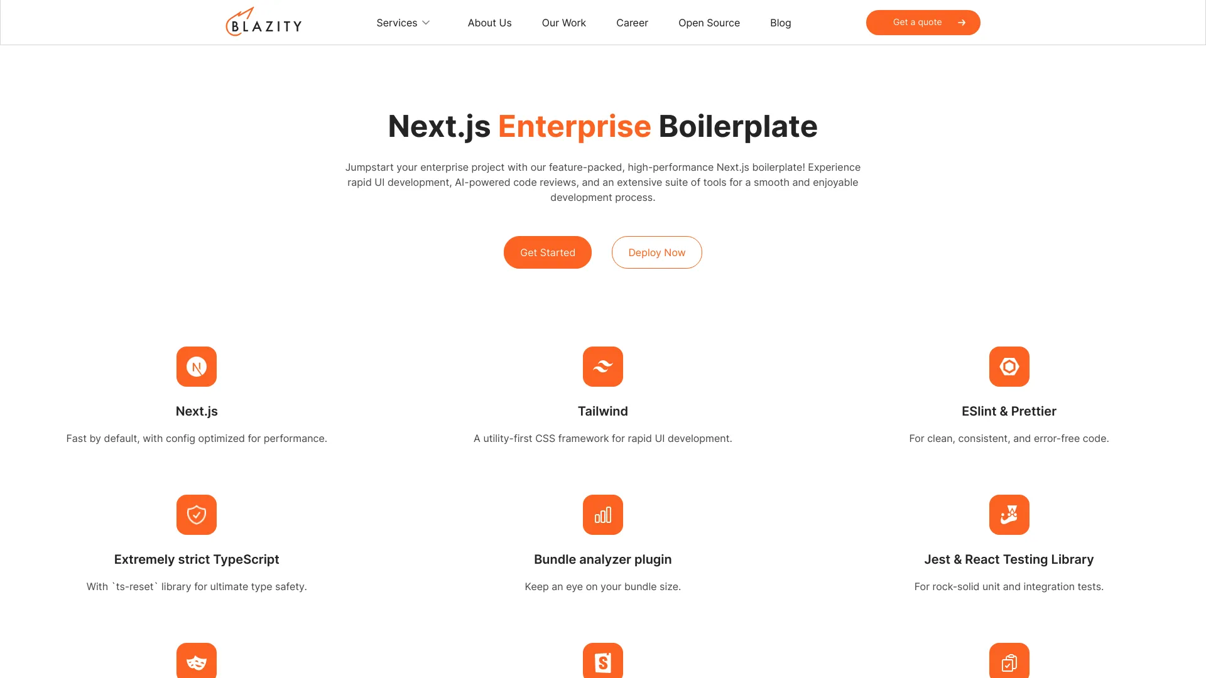Select the Career menu item
Image resolution: width=1206 pixels, height=678 pixels.
pyautogui.click(x=632, y=23)
